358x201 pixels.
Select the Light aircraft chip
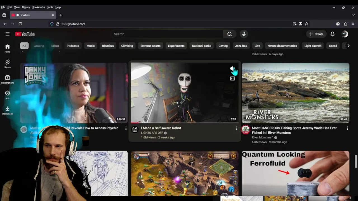point(313,46)
